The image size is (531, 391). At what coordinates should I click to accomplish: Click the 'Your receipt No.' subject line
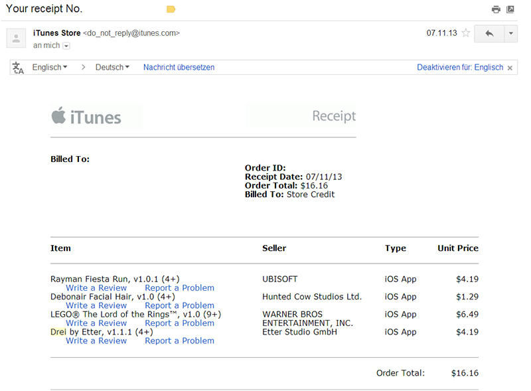click(44, 9)
